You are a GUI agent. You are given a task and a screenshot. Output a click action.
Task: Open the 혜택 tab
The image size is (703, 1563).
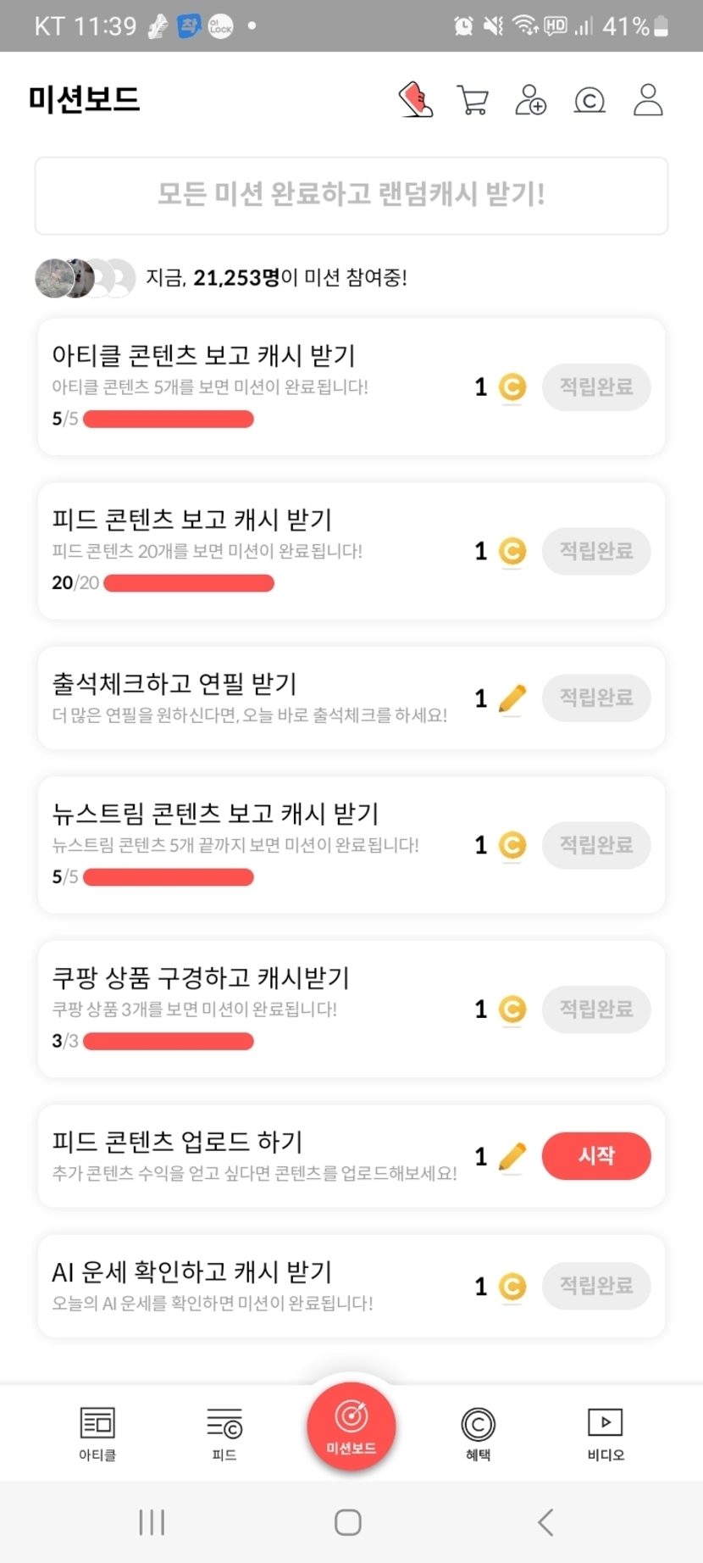pos(478,1433)
